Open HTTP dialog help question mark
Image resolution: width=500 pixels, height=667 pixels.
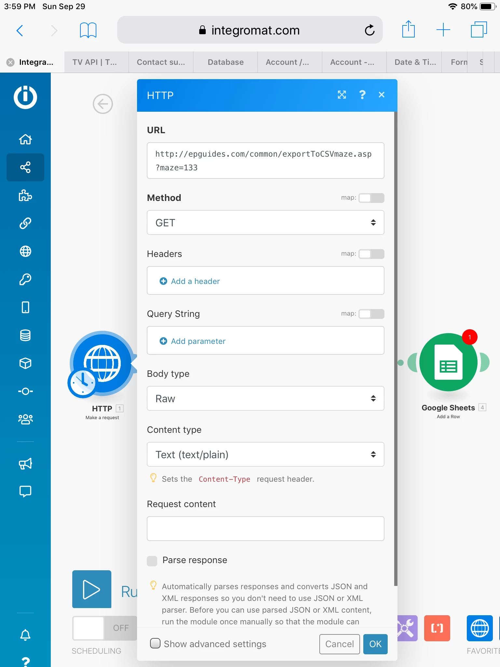click(362, 95)
